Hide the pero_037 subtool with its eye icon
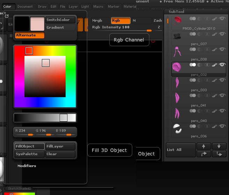229x195 pixels. [x=222, y=34]
